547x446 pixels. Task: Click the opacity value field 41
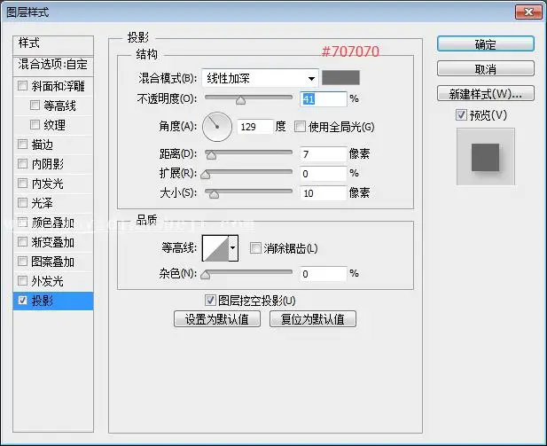tap(323, 99)
